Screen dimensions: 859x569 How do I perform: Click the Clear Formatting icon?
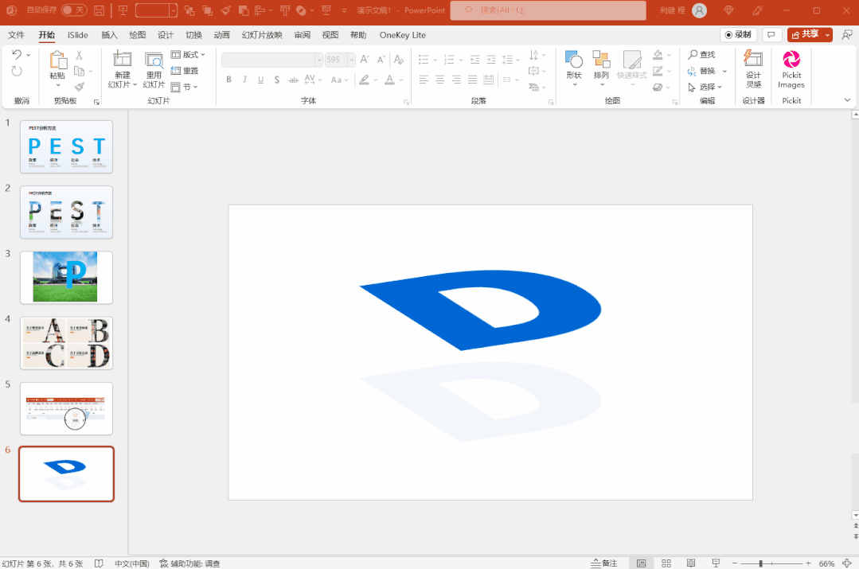click(398, 59)
